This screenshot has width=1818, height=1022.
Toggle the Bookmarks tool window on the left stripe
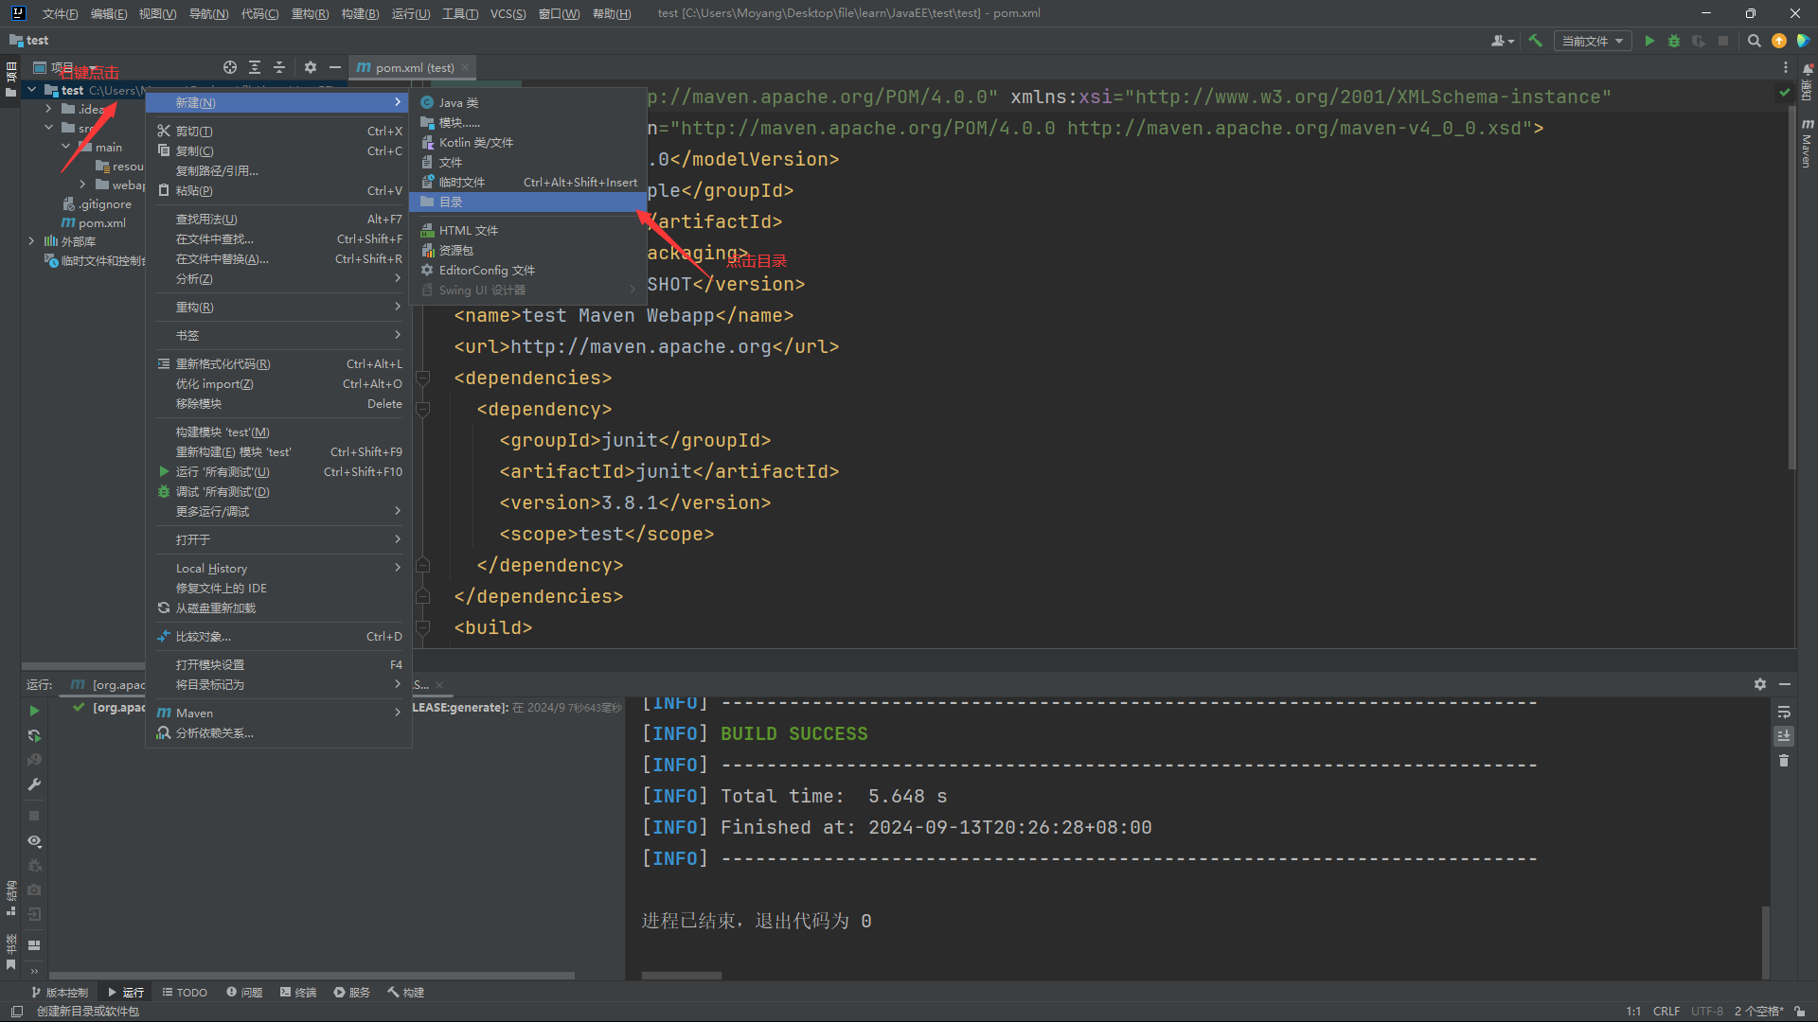(x=10, y=952)
